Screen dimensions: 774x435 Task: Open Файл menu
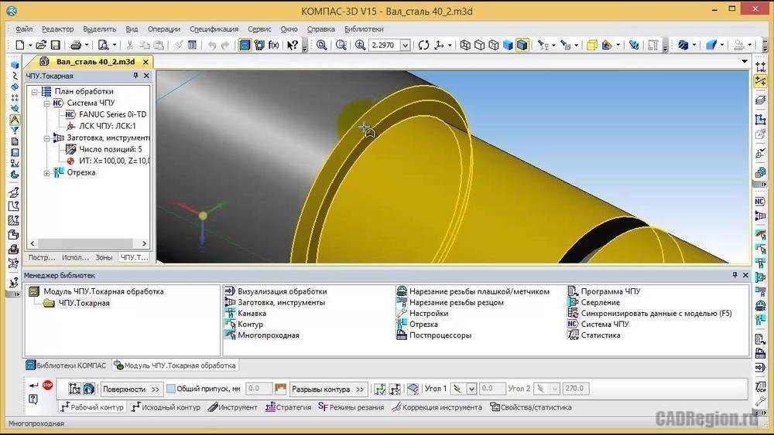tap(24, 29)
